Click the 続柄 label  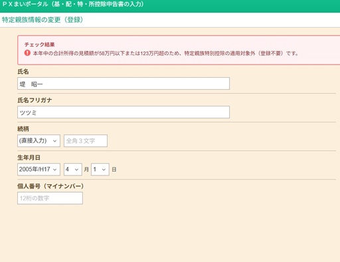23,129
